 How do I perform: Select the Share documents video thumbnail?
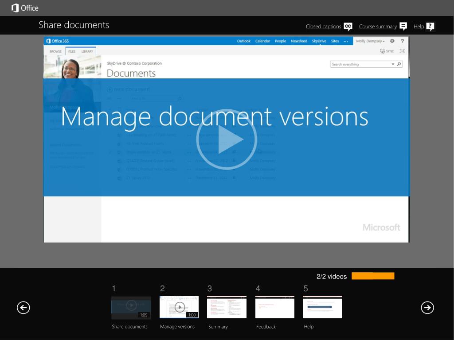pos(131,307)
